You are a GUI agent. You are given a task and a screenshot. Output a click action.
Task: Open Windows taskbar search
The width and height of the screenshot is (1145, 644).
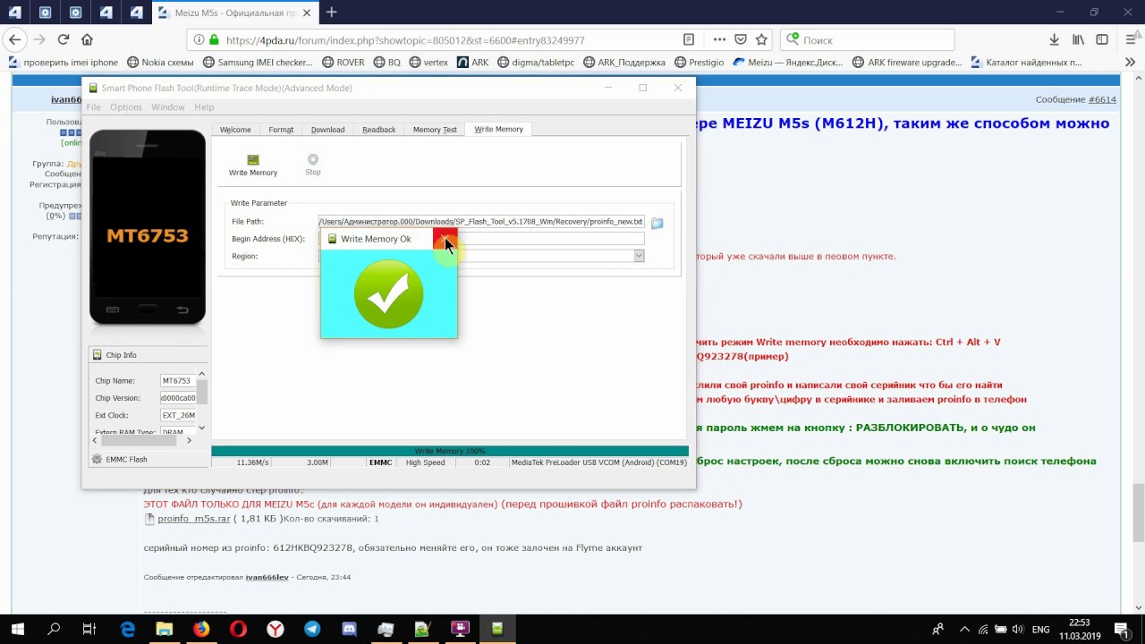[54, 629]
